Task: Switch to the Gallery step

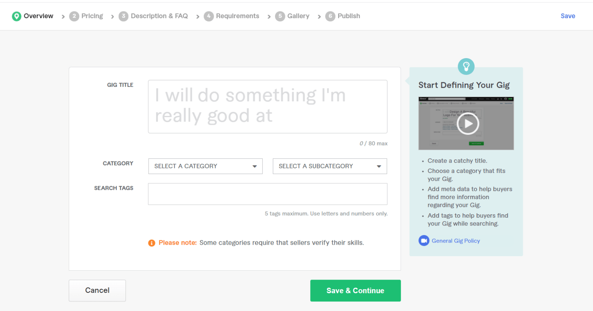Action: (x=298, y=16)
